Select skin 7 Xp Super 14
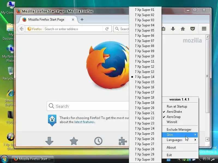Screen dimensions: 218x163 pyautogui.click(x=145, y=77)
